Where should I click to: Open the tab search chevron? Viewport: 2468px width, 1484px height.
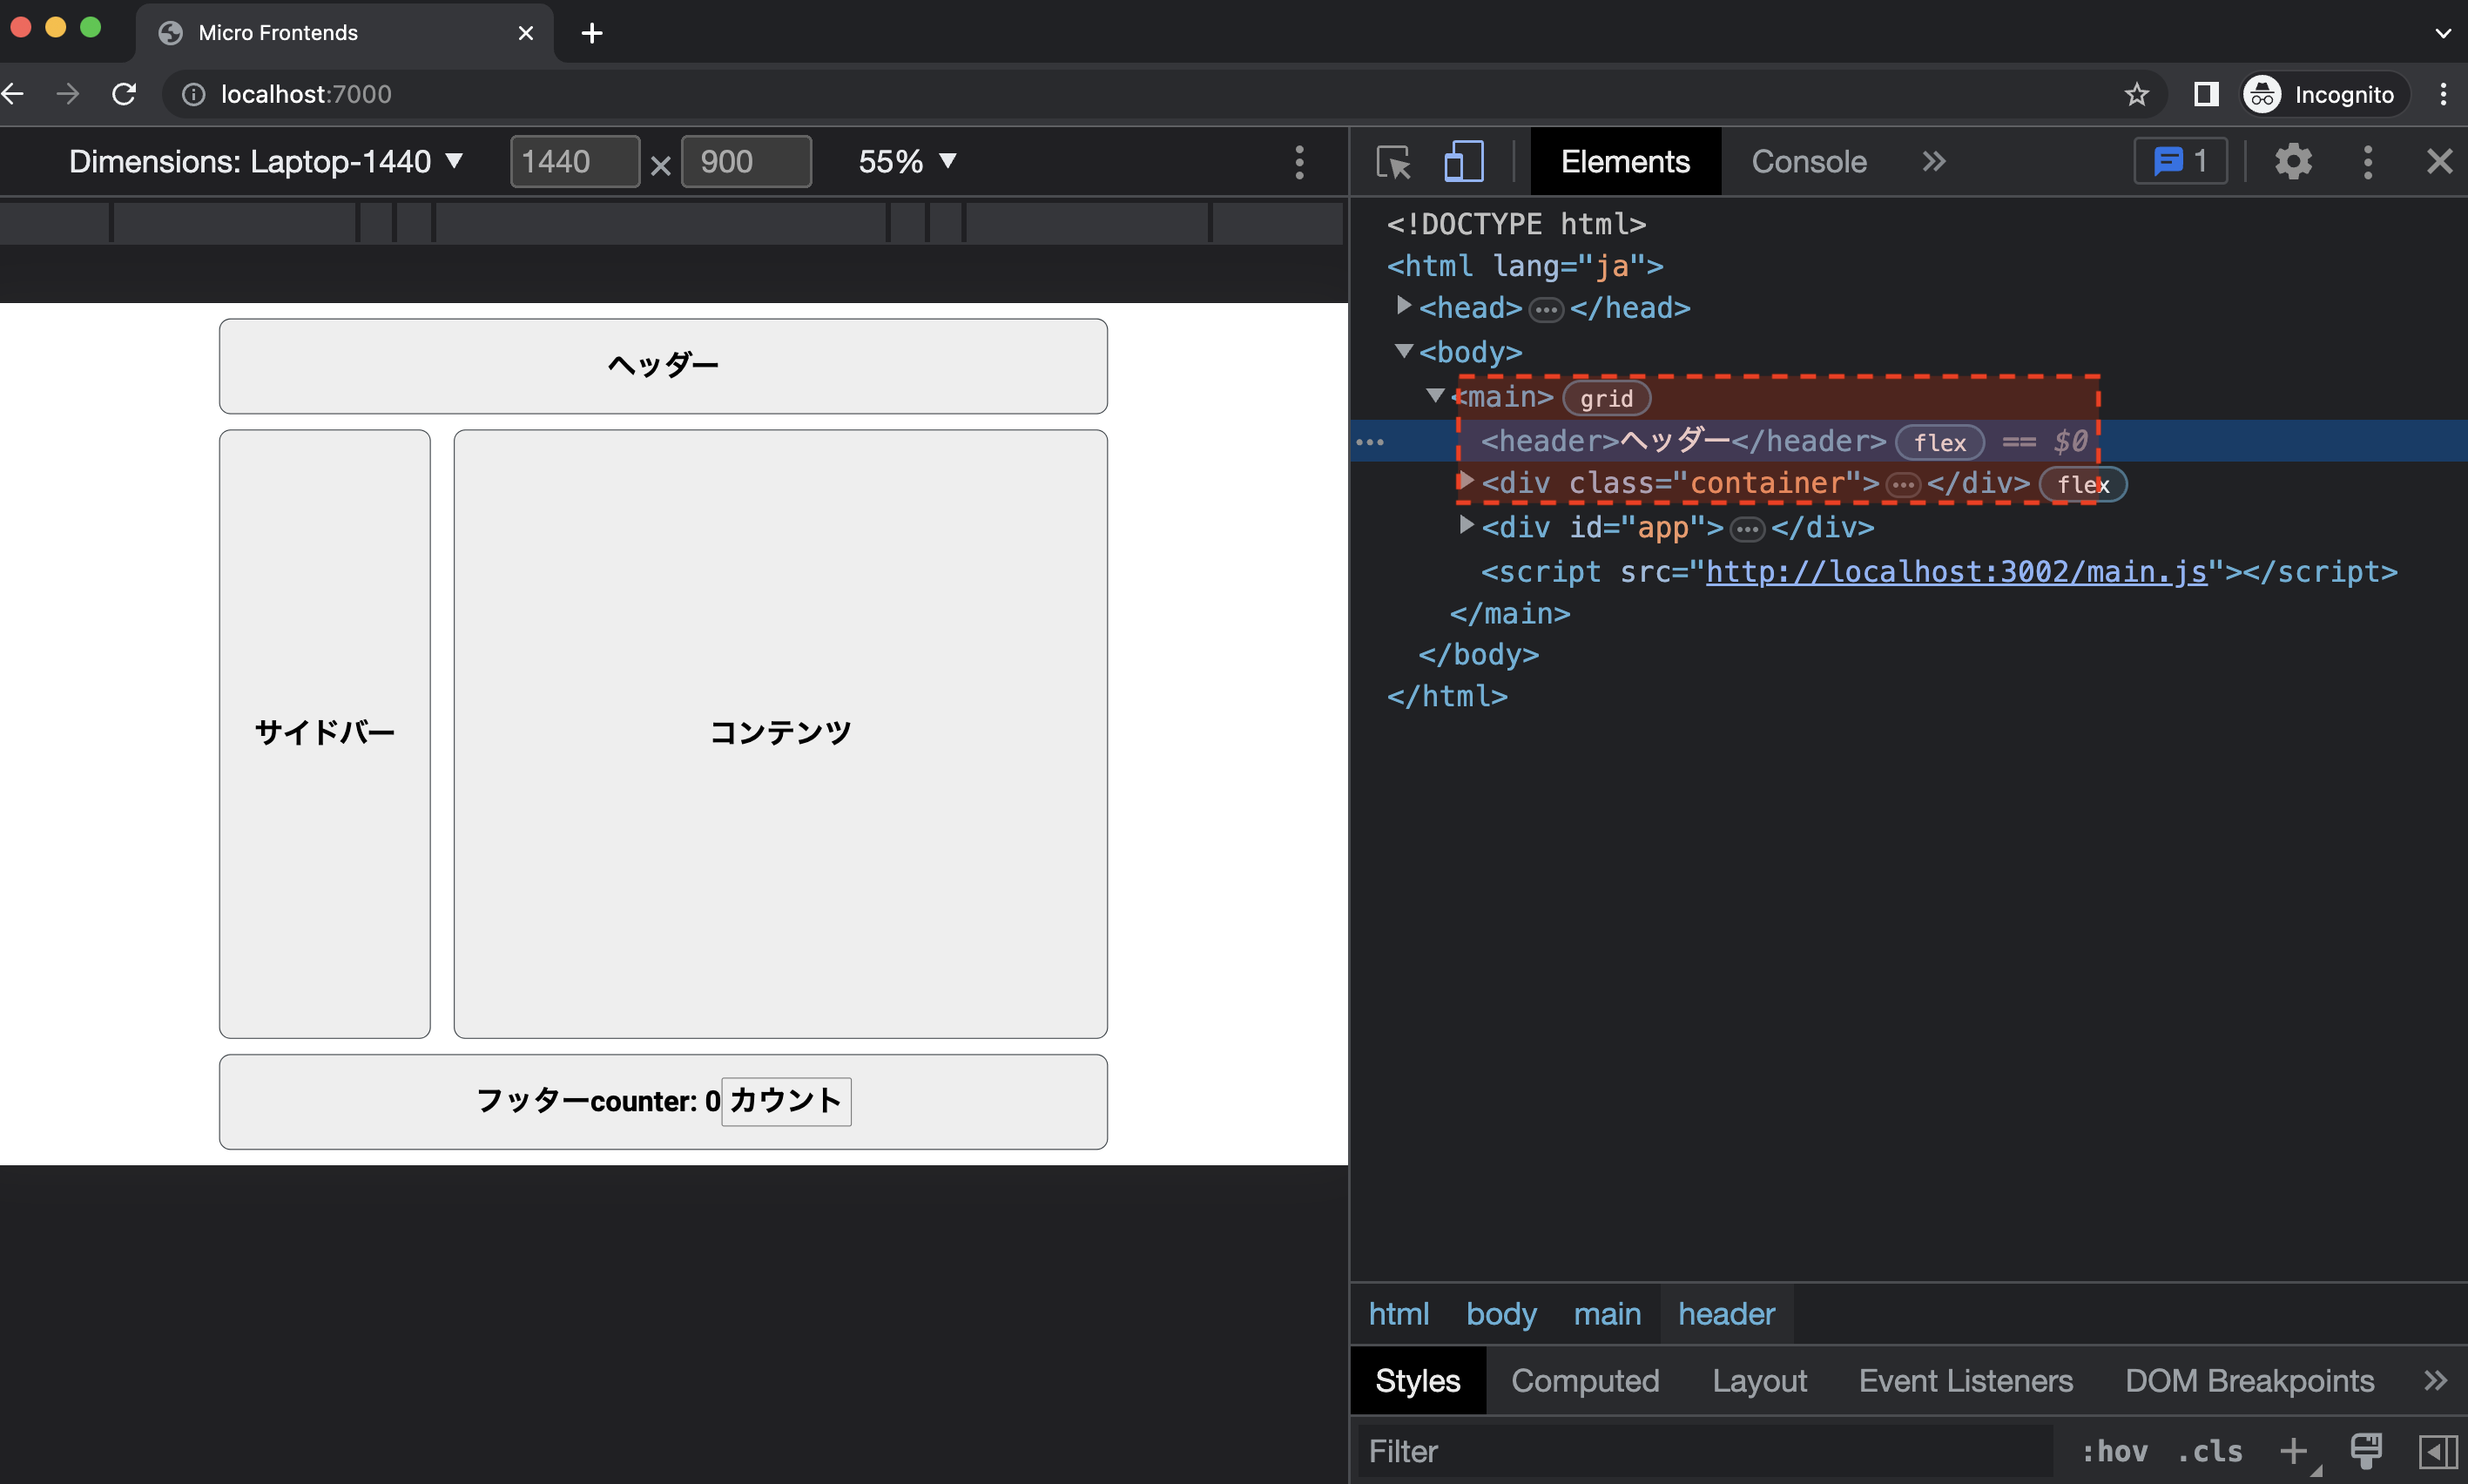click(x=2443, y=33)
